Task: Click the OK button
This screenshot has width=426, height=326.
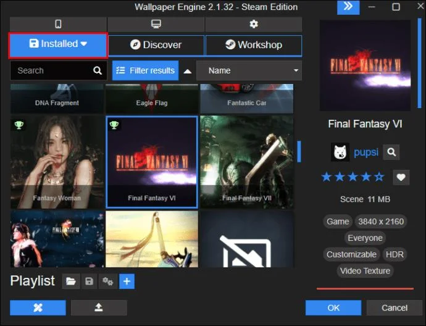Action: 333,308
